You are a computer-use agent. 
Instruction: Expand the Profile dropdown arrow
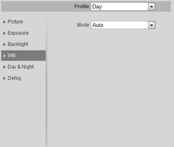click(x=151, y=6)
